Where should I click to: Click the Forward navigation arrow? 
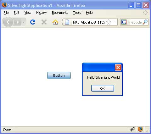point(18,22)
